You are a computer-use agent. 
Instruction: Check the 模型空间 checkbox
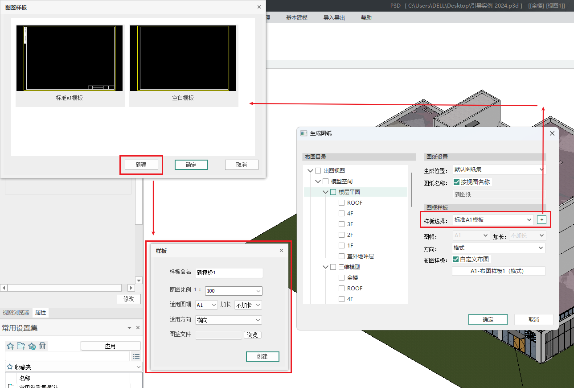click(325, 181)
